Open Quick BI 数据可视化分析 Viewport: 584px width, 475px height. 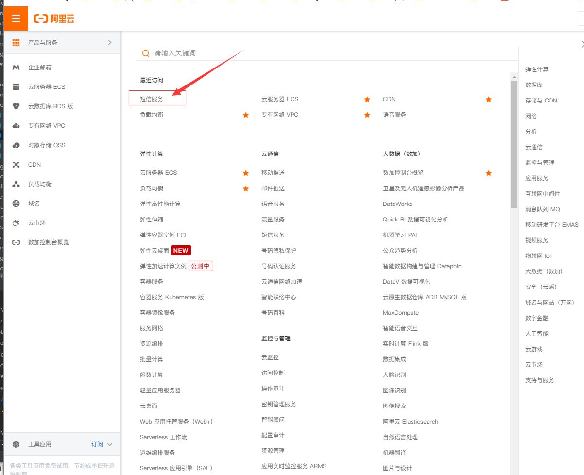415,220
